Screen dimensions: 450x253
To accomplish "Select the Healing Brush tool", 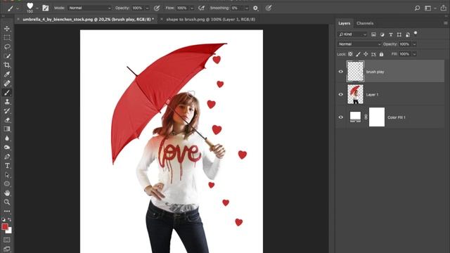I will 7,84.
